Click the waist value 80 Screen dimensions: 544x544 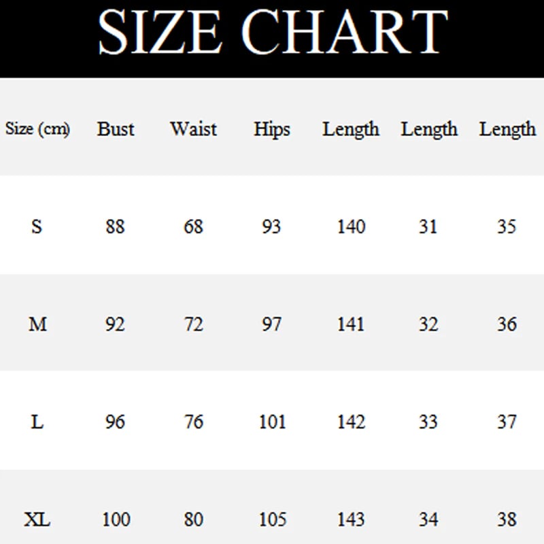(x=193, y=520)
